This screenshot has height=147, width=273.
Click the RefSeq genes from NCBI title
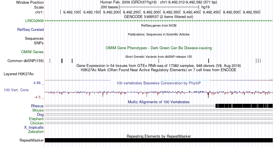pos(159,25)
